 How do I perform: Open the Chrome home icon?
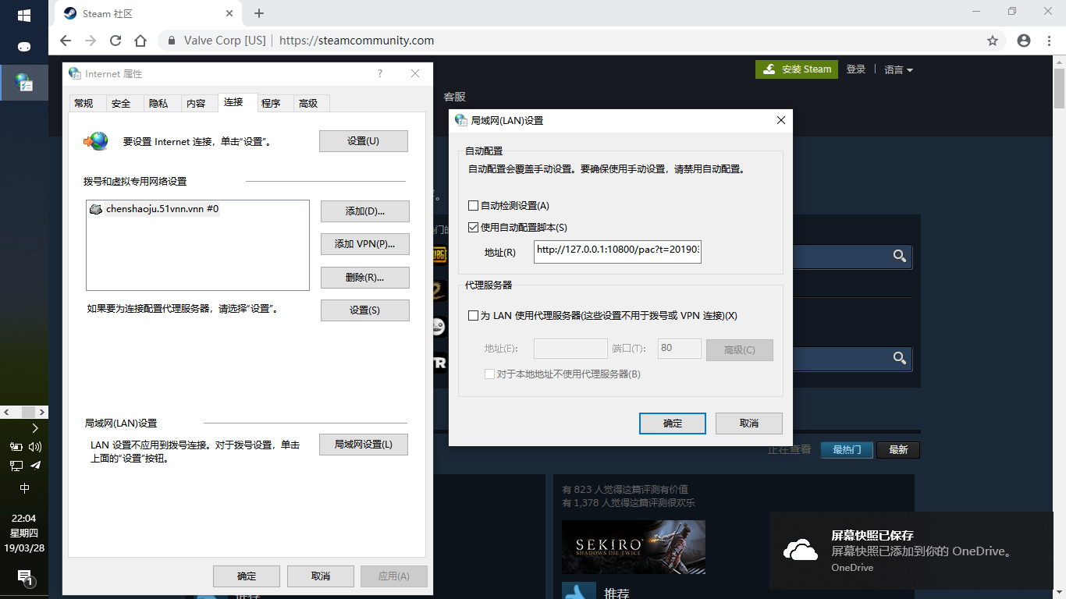pyautogui.click(x=140, y=40)
